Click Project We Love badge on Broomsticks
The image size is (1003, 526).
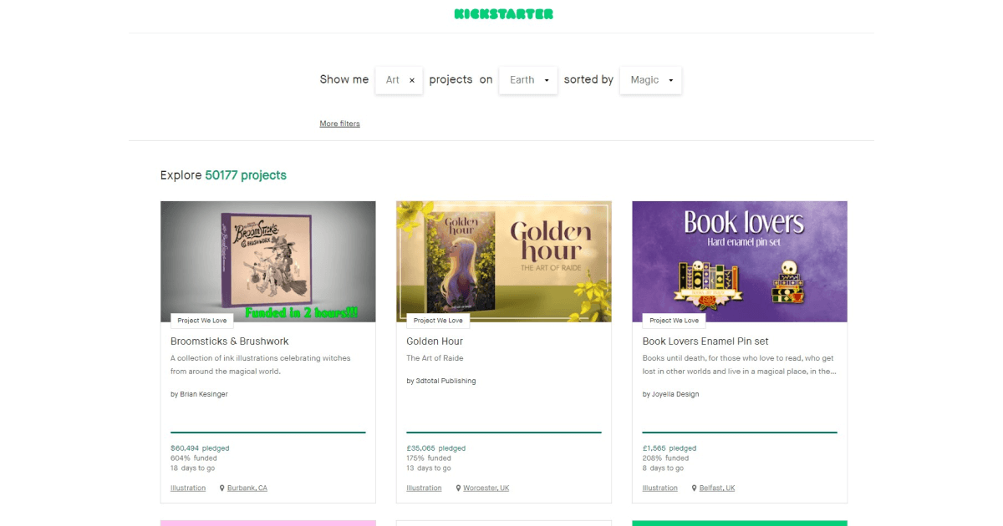coord(202,321)
